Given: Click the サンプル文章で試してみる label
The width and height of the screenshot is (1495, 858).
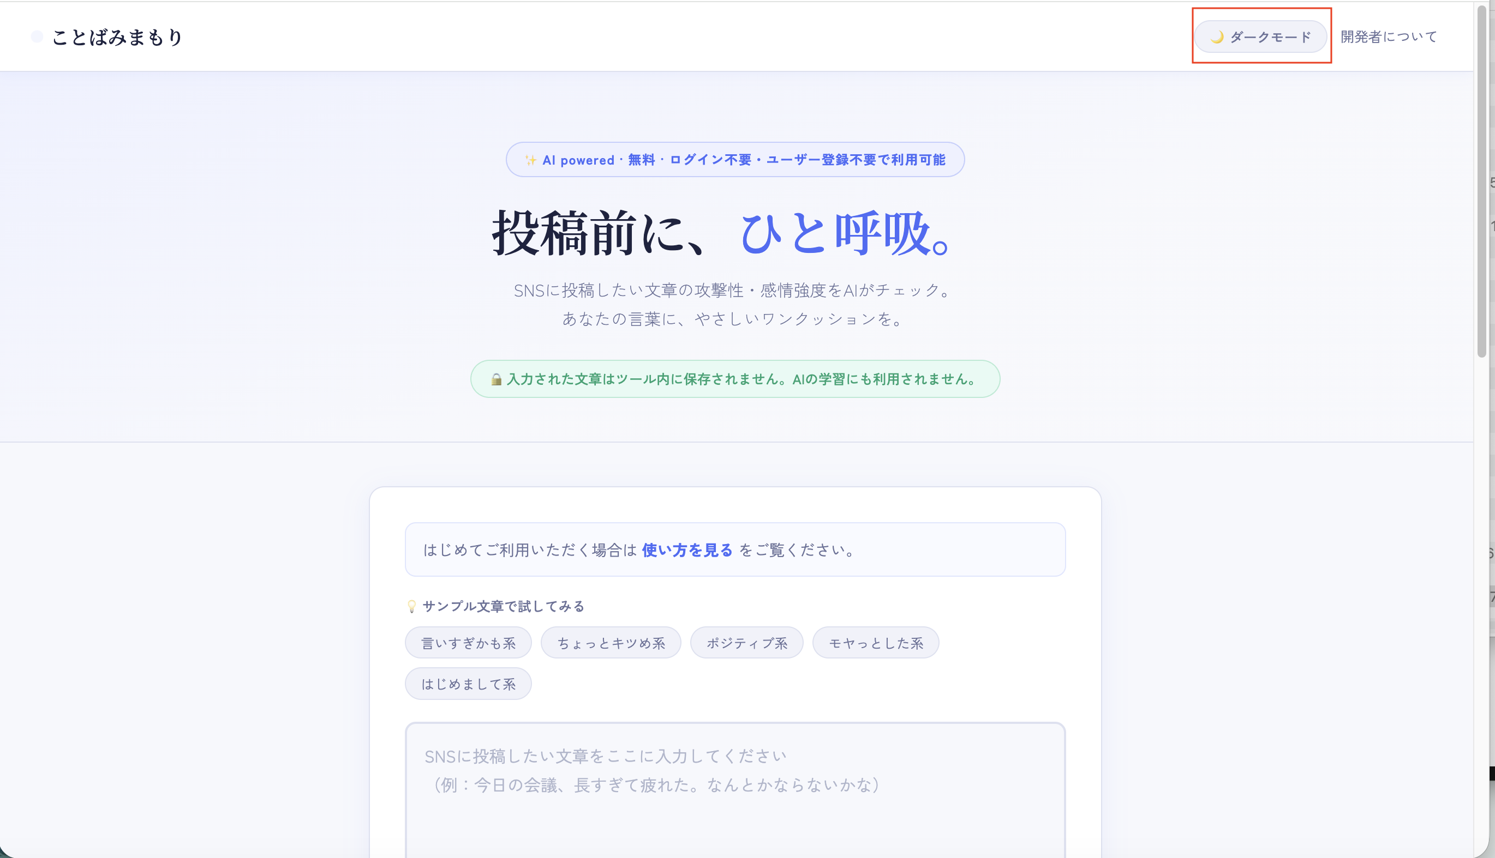Looking at the screenshot, I should (x=503, y=606).
